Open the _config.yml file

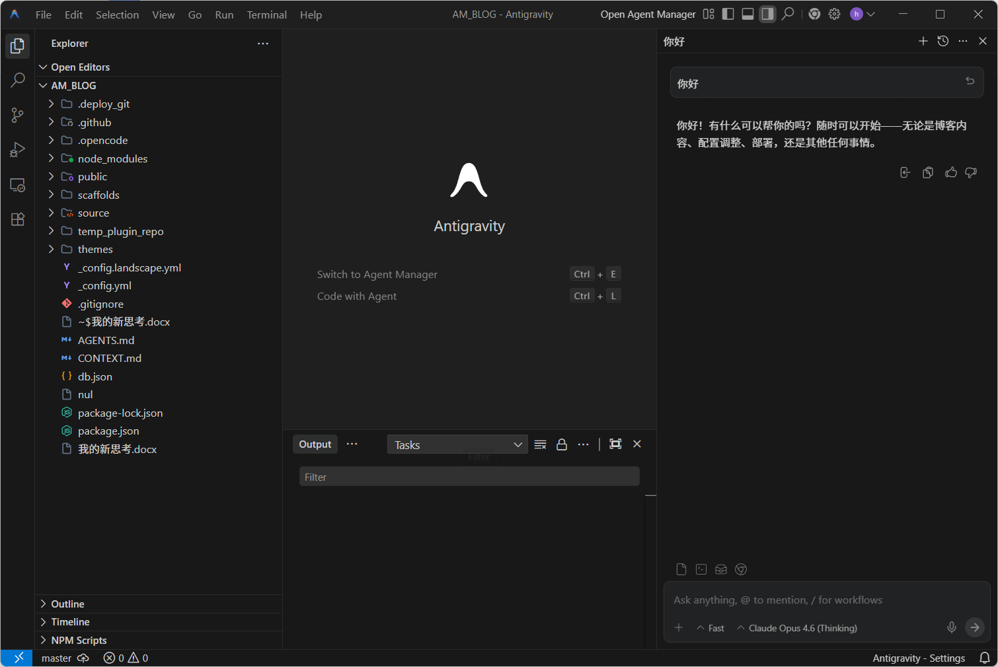coord(159,286)
